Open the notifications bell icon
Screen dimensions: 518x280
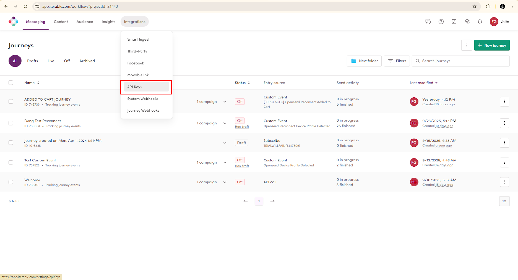(480, 22)
